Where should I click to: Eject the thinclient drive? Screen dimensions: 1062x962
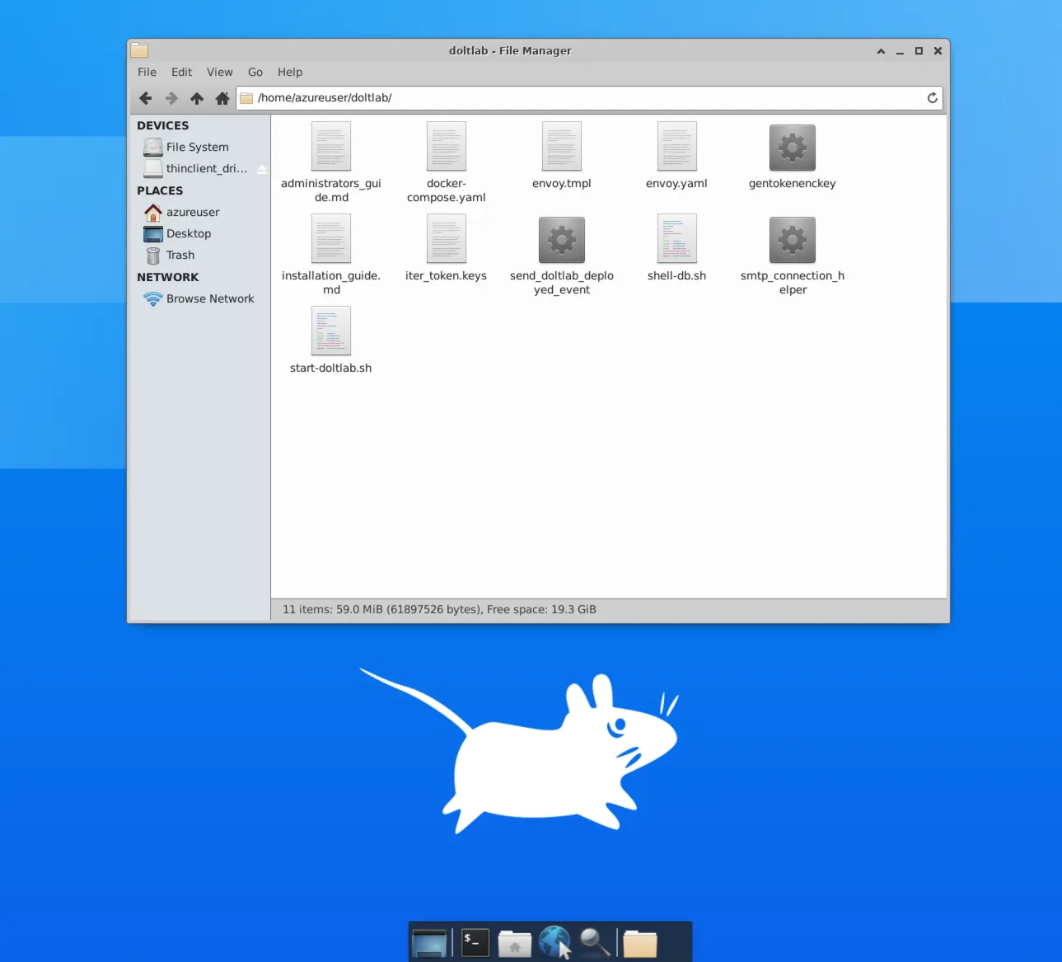(x=261, y=169)
